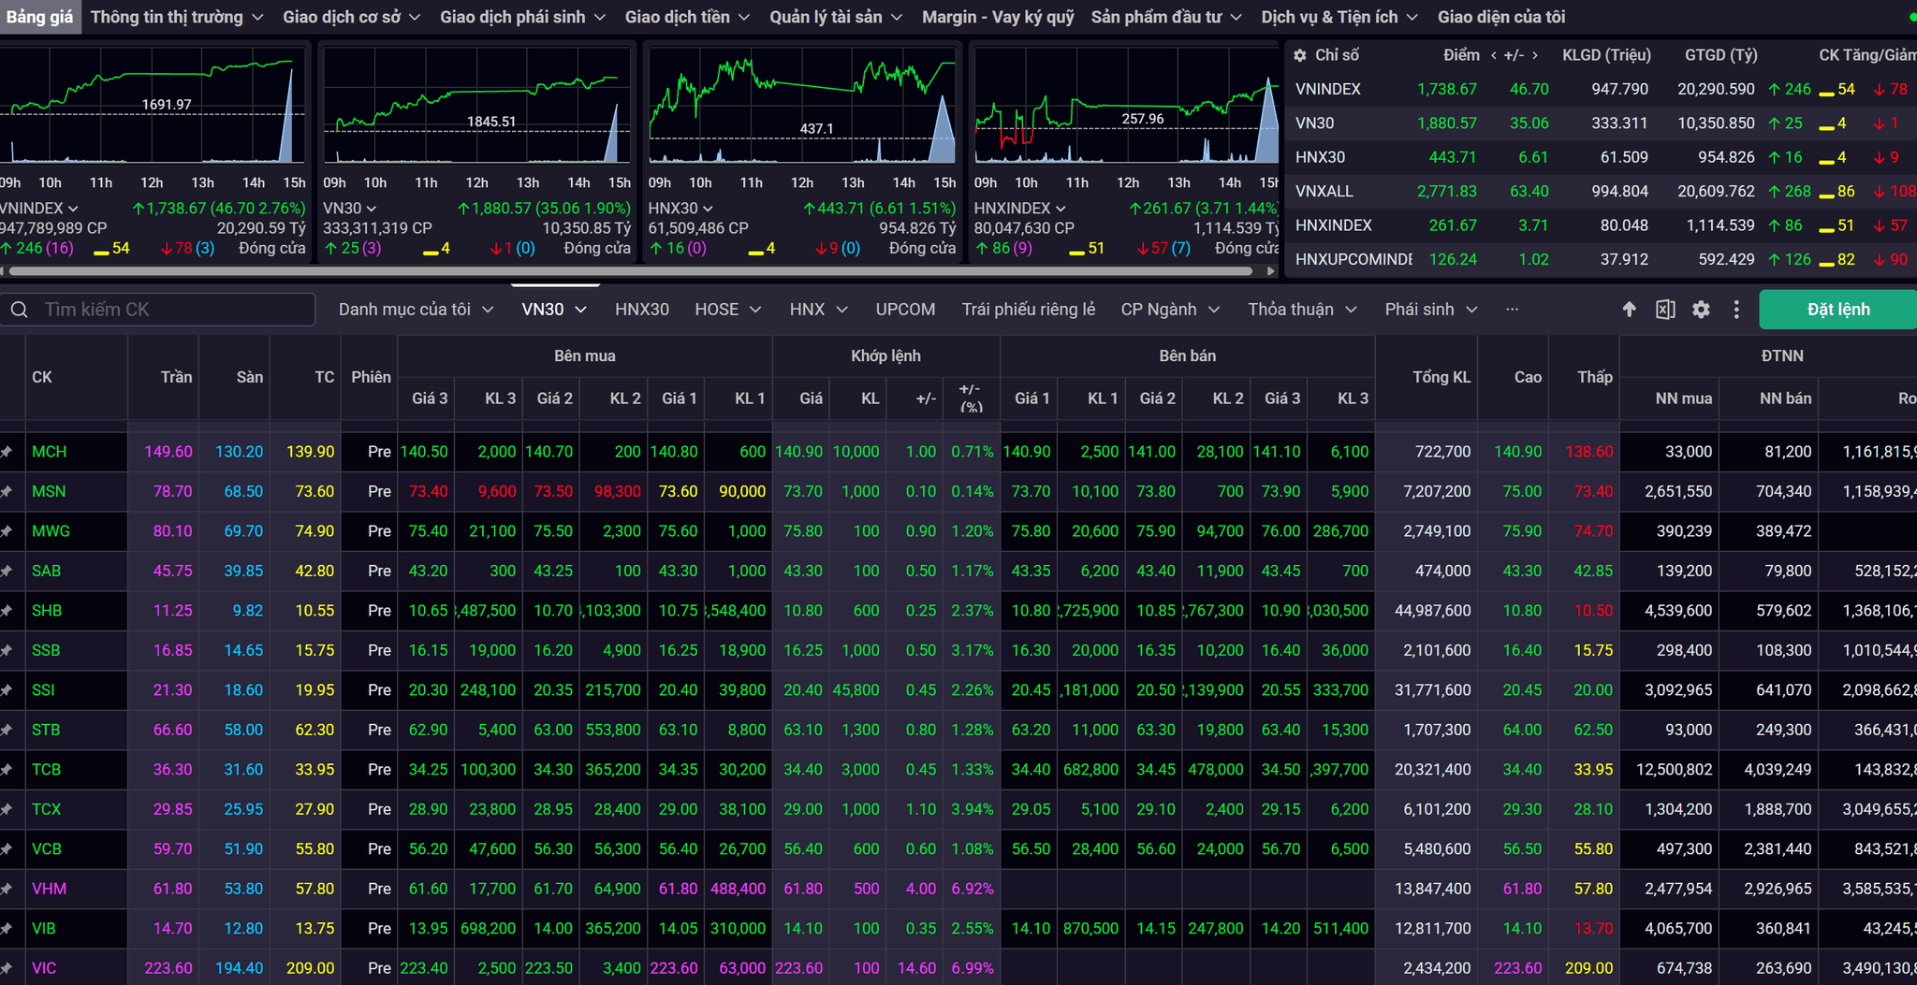Open the index settings gear beside Chỉ số
Screen dimensions: 1917x985
[x=1300, y=55]
